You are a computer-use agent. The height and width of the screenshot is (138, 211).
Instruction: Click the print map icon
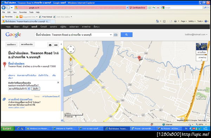50,45
